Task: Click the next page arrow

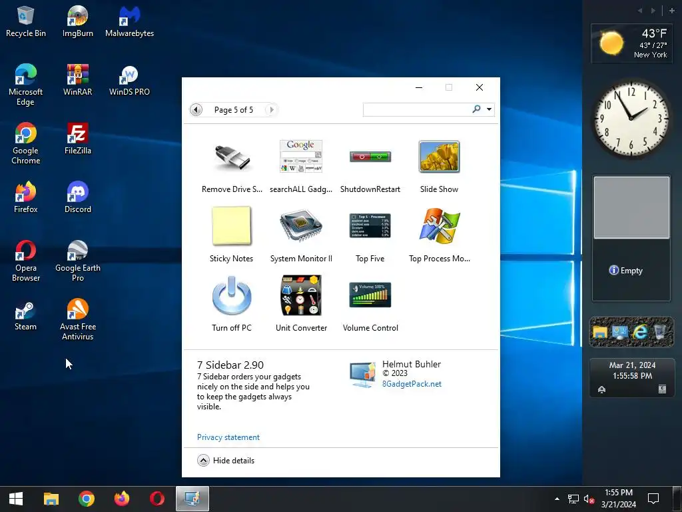Action: coord(272,110)
